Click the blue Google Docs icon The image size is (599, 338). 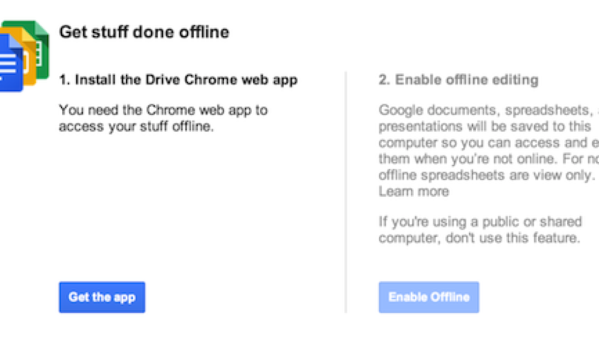(x=11, y=63)
